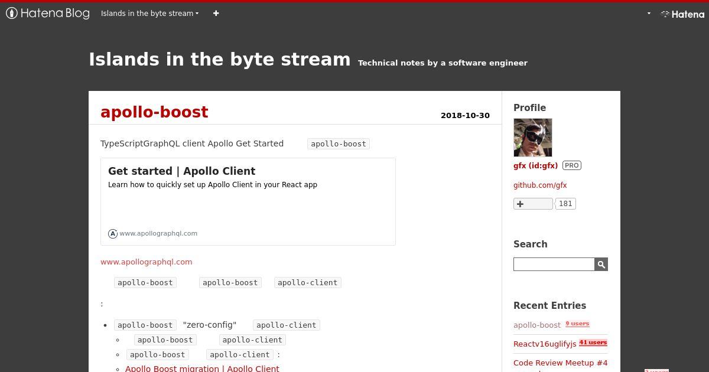Open the user dropdown arrow beside Hatena
This screenshot has height=372, width=709.
coord(649,14)
